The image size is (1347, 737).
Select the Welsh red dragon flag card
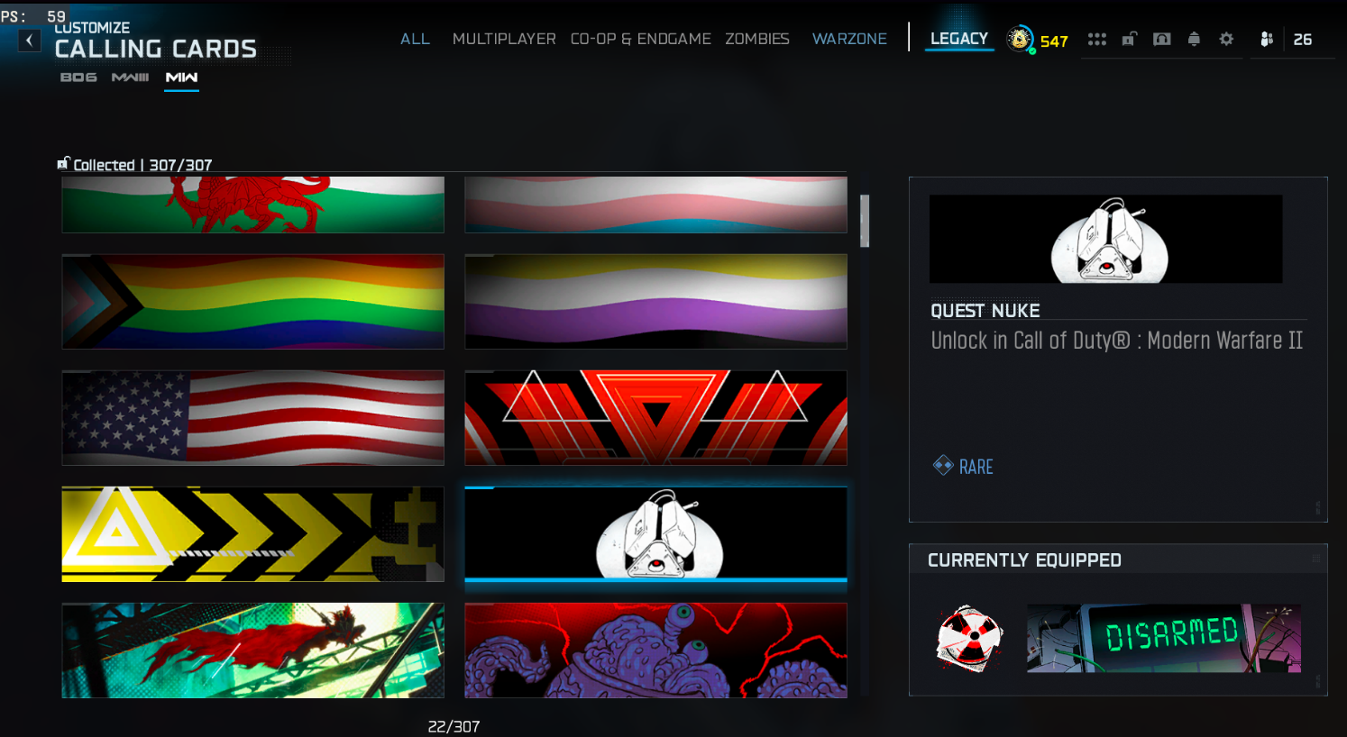pyautogui.click(x=252, y=205)
